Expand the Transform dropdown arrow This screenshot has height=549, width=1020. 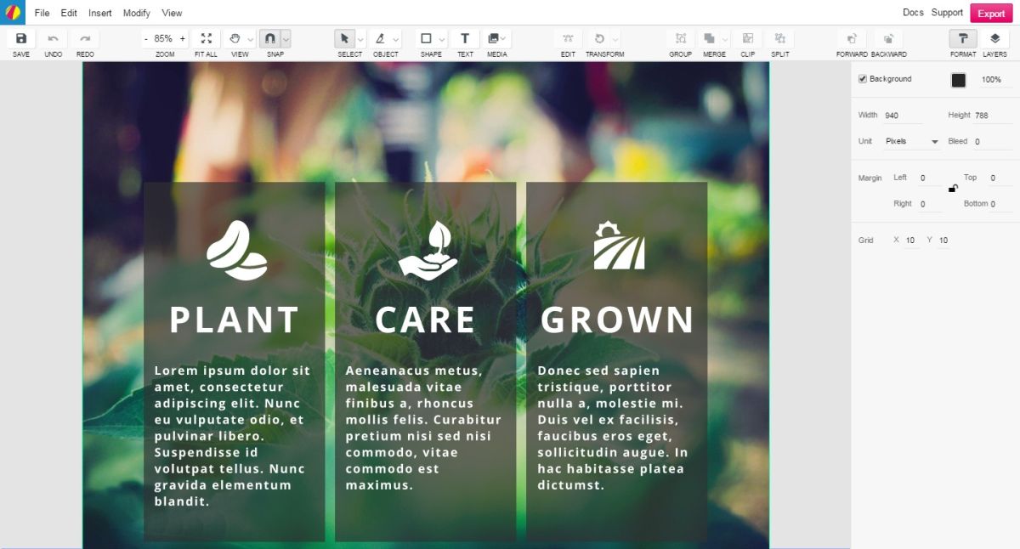point(615,39)
